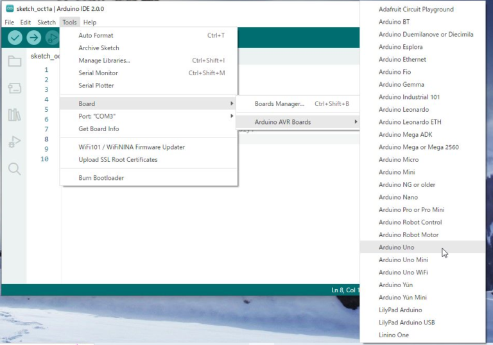Open the Edit menu

[x=26, y=22]
